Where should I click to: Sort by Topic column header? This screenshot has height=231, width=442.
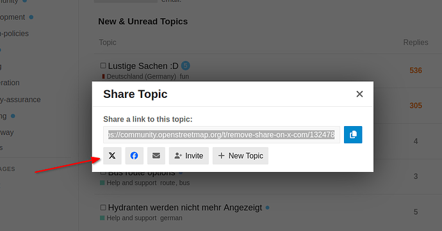coord(108,42)
